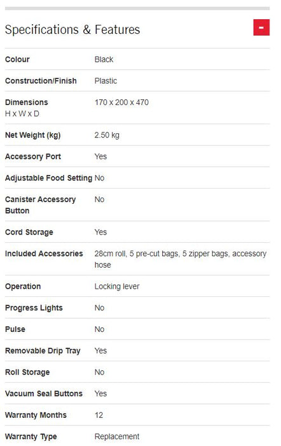Screen dimensions: 281x446
Task: Collapse section with red minus button
Action: (x=261, y=27)
